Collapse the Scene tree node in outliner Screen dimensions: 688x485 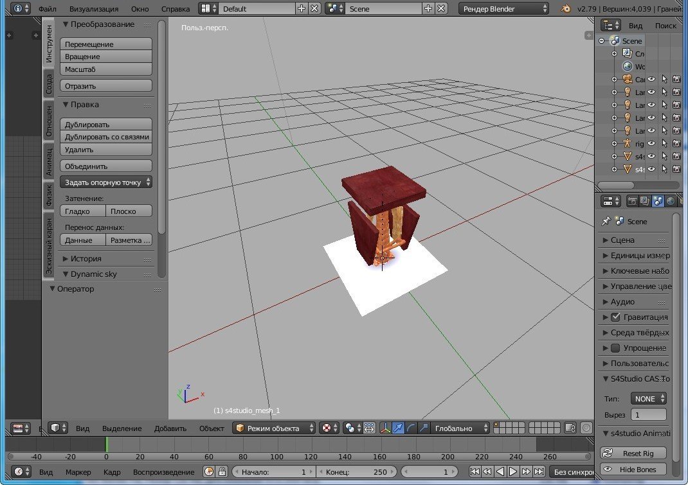click(x=602, y=40)
